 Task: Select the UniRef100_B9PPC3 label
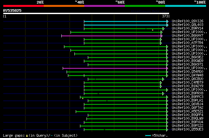coord(187,97)
